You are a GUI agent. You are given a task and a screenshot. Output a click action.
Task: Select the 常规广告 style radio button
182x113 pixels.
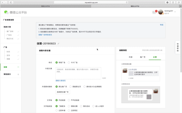[x=57, y=62]
